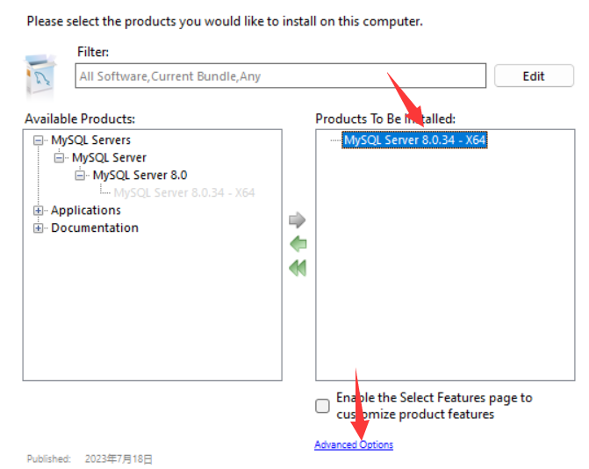Enable the Select Features page checkbox
The height and width of the screenshot is (469, 589).
(323, 406)
